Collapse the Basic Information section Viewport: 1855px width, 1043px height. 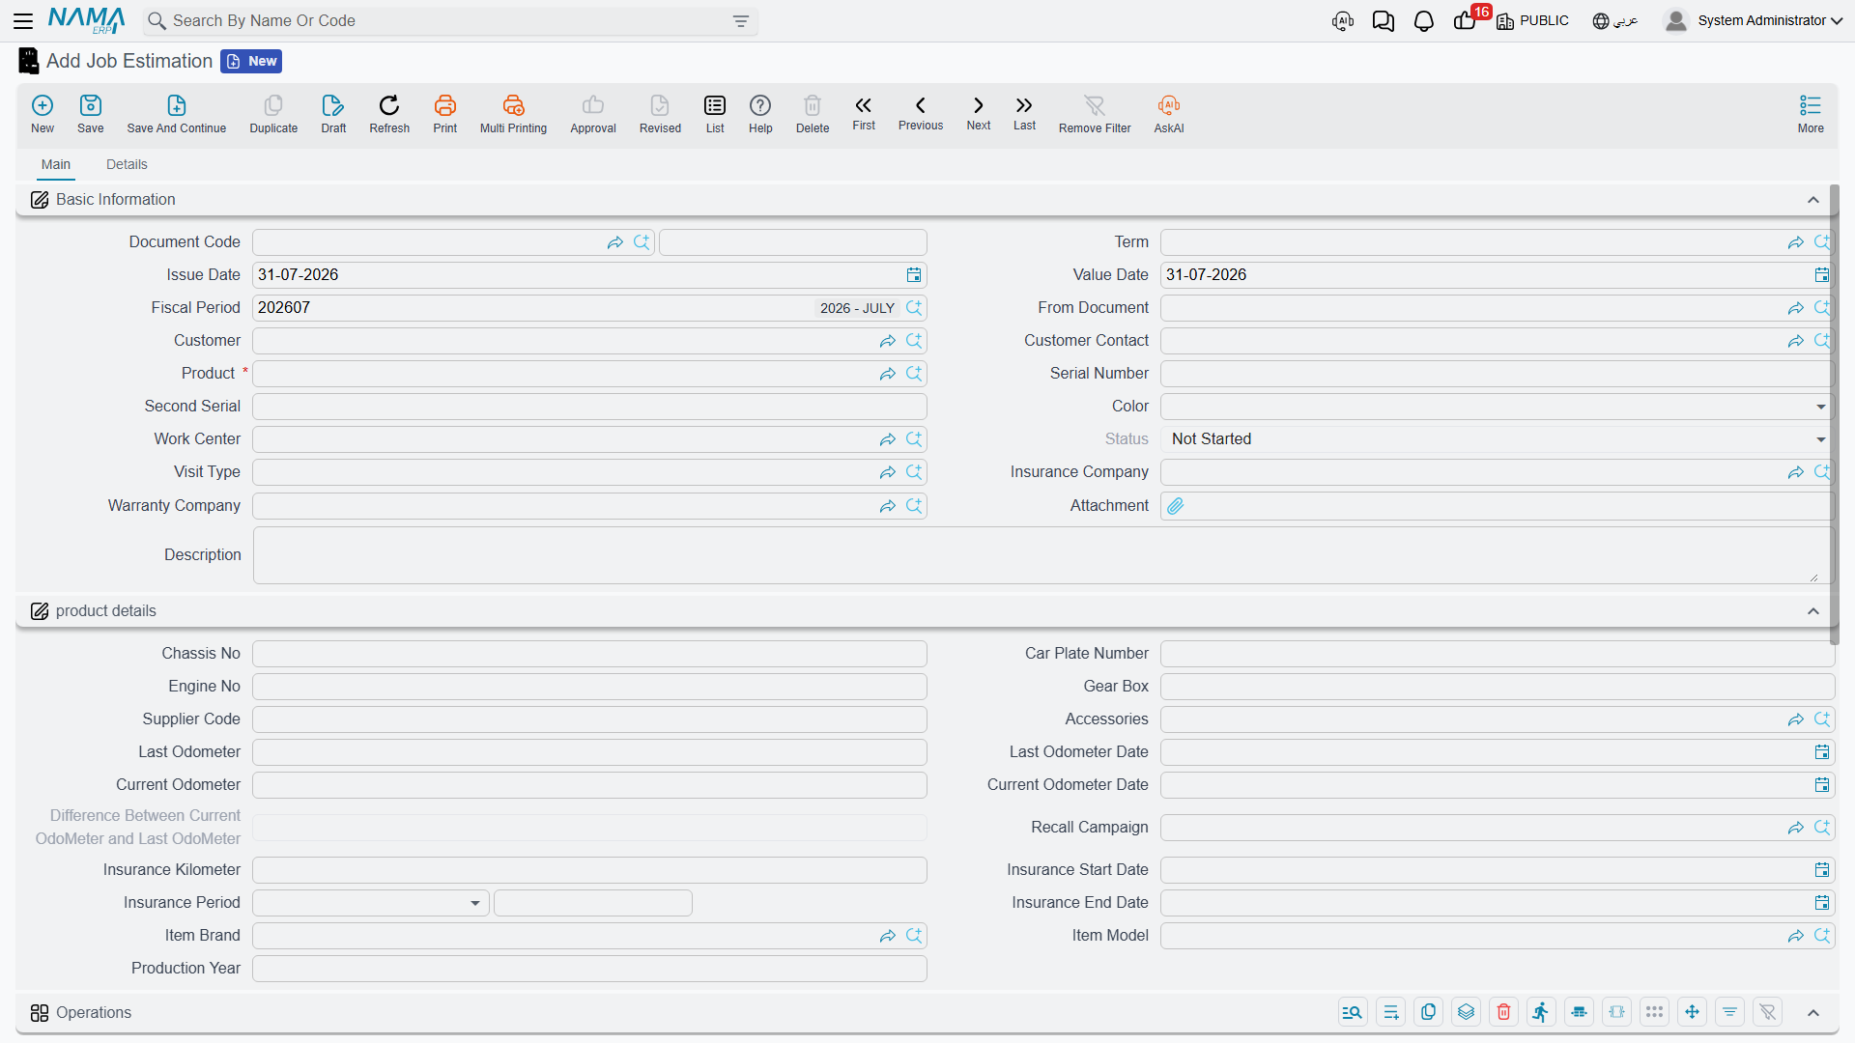click(x=1813, y=200)
